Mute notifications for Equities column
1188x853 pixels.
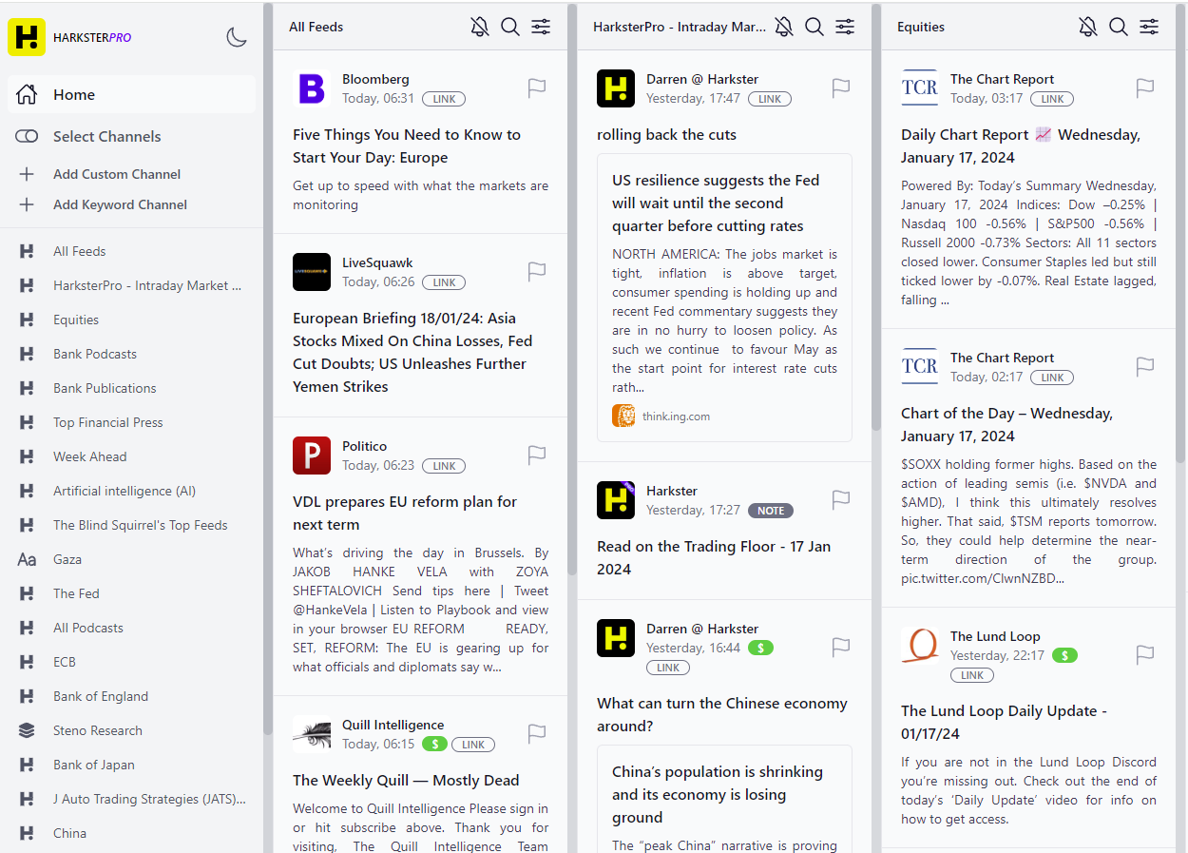(1088, 27)
